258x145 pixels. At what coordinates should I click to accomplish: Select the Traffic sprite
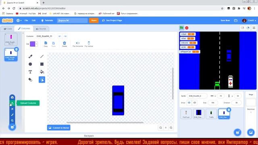tap(211, 114)
